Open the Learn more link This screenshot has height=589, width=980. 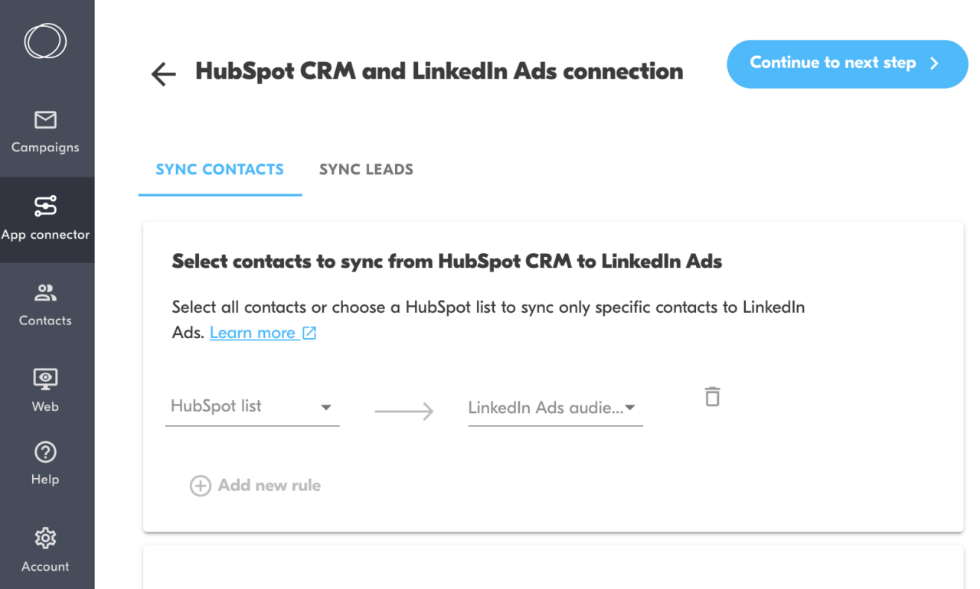(x=253, y=332)
